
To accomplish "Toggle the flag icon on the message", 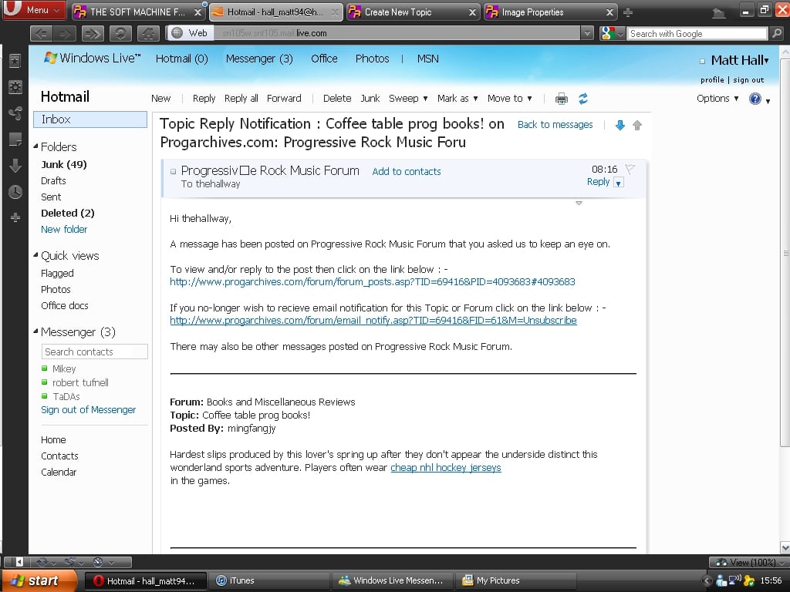I will 630,169.
